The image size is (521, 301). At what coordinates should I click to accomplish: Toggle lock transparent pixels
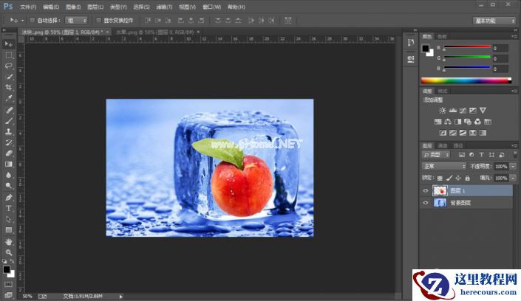(x=440, y=179)
